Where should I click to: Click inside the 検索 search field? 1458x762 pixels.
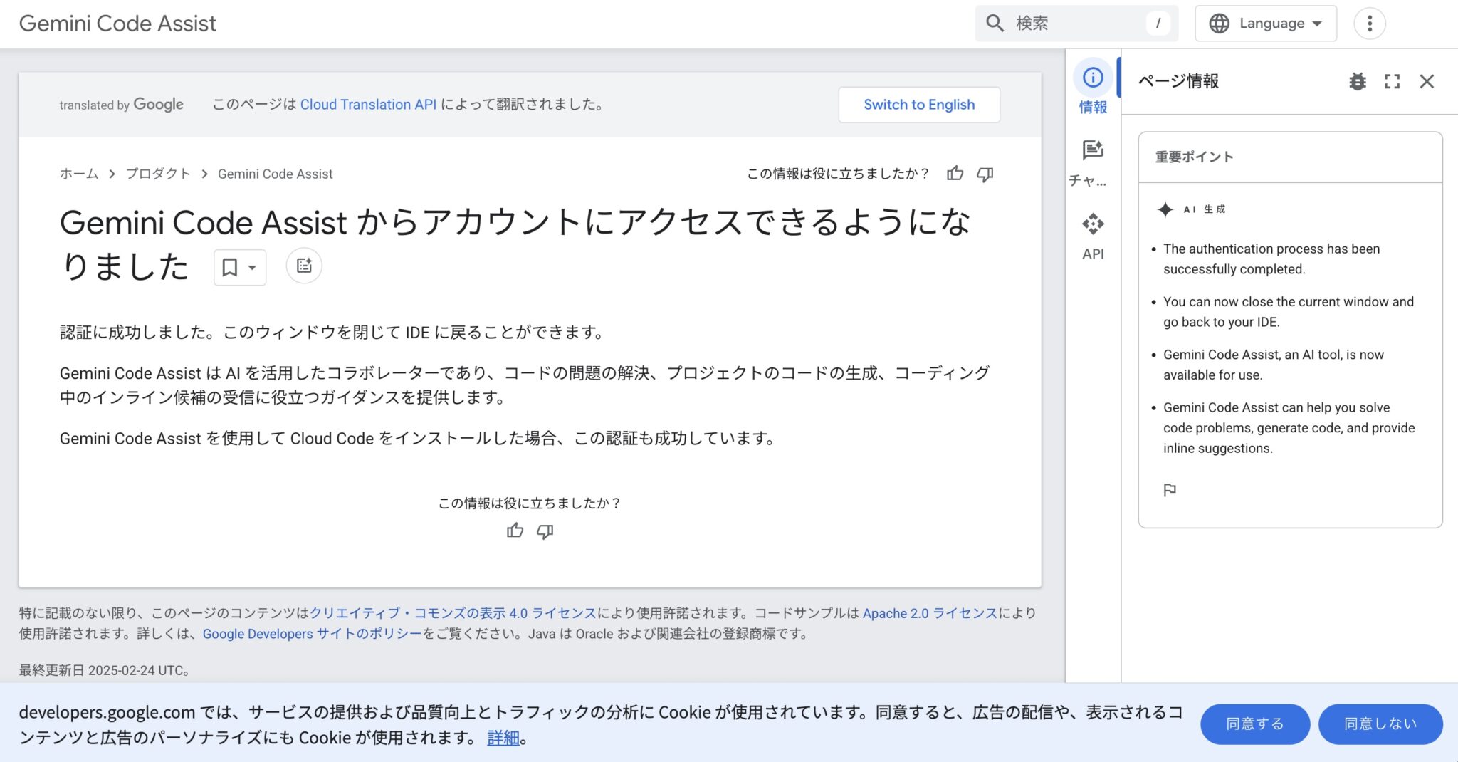point(1068,23)
